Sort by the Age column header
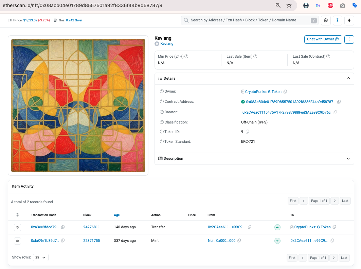This screenshot has height=269, width=361. 117,215
